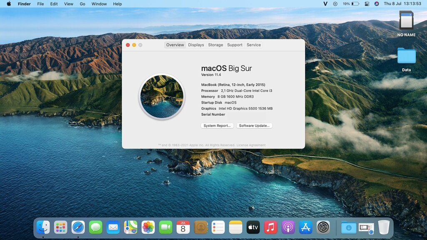Open Safari from the Dock

[x=78, y=227]
